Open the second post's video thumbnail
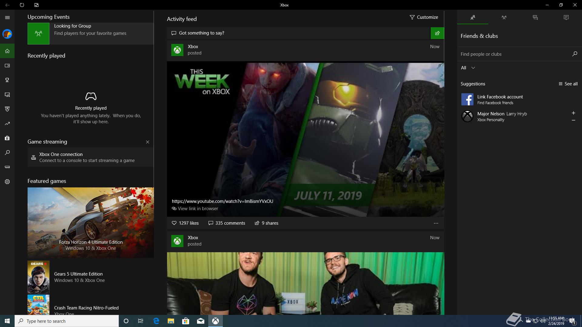The width and height of the screenshot is (582, 327). (x=306, y=283)
